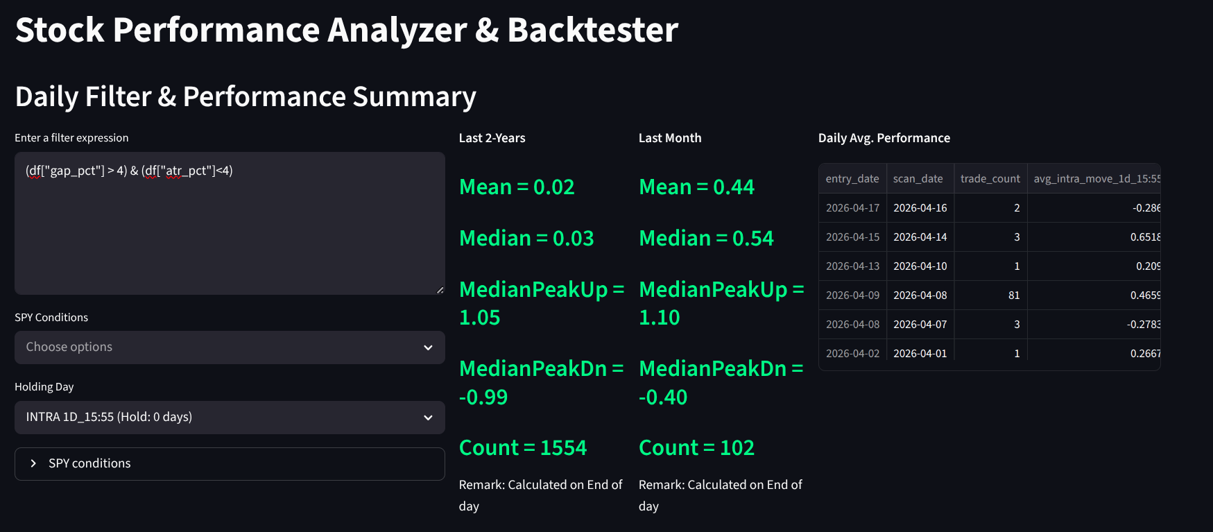Click the entry_date cell 2026-04-13

[x=852, y=266]
